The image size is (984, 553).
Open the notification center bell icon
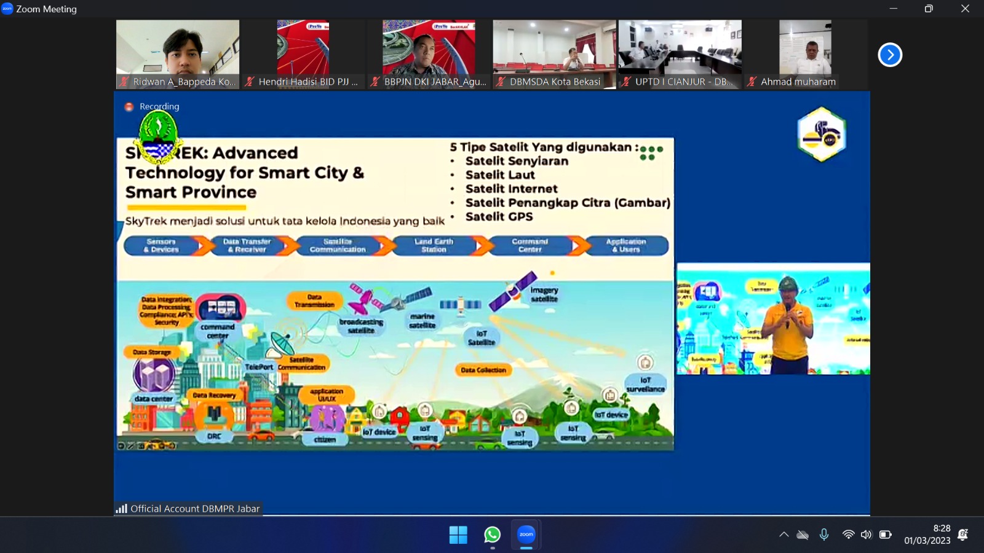tap(963, 535)
